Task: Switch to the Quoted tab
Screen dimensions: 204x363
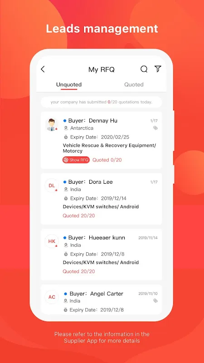Action: click(134, 84)
